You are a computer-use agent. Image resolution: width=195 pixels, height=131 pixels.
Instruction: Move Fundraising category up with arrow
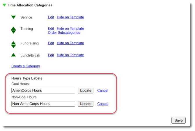pos(13,43)
